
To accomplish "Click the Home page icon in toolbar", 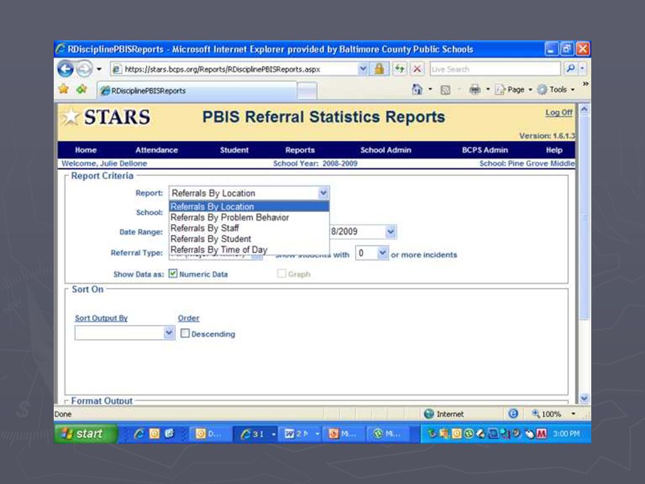I will pyautogui.click(x=417, y=89).
